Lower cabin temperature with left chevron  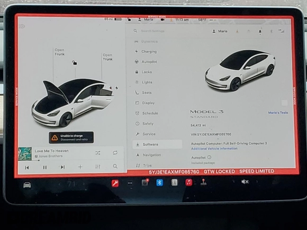click(59, 184)
